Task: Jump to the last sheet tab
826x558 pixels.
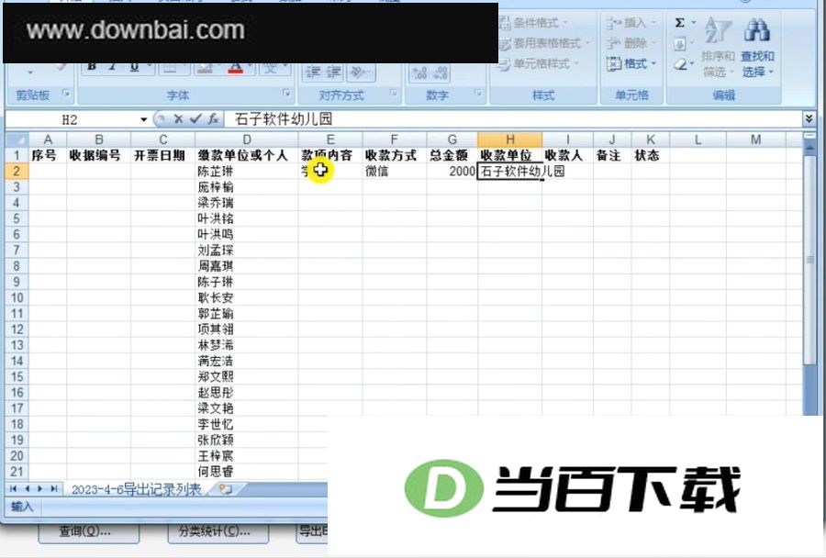Action: click(54, 489)
